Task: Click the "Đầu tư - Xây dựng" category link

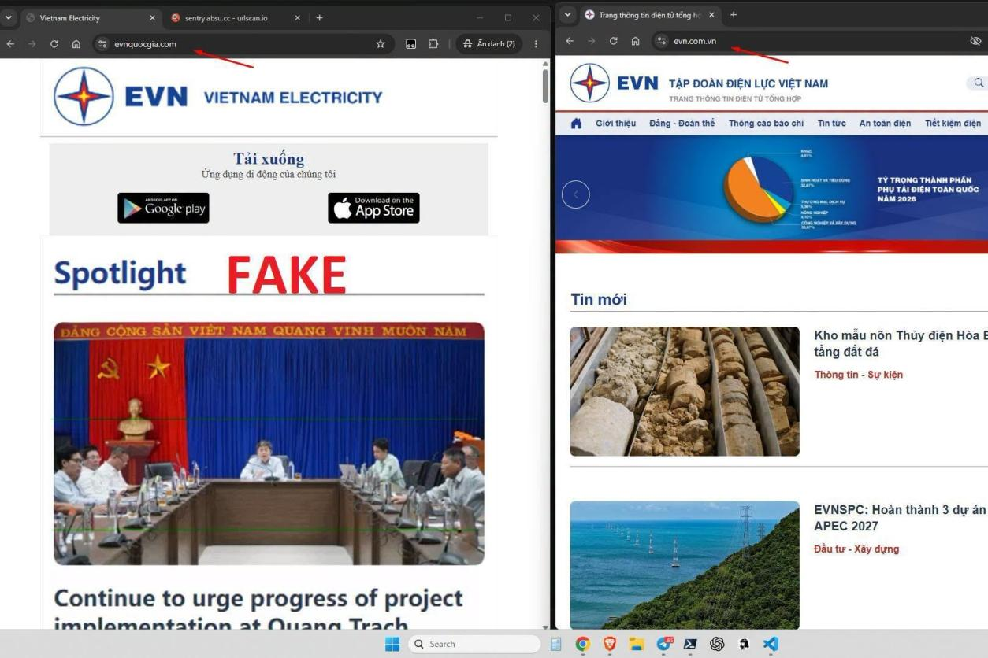Action: 856,549
